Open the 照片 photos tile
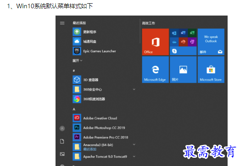 183,70
